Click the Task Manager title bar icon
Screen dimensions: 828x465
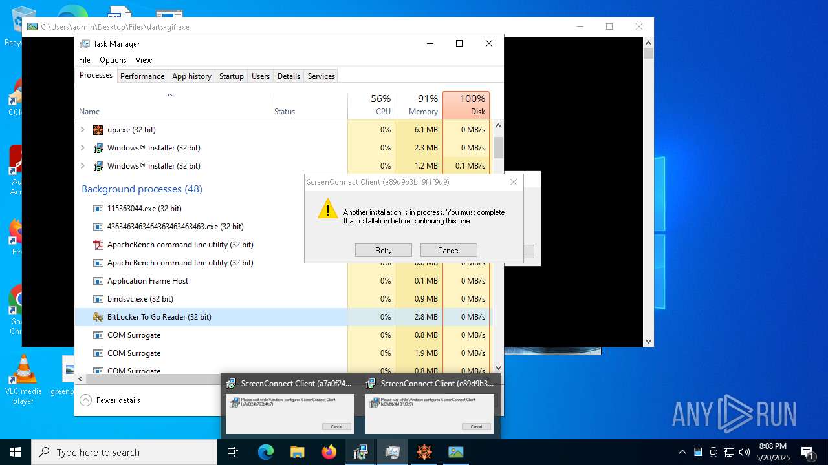click(x=85, y=44)
